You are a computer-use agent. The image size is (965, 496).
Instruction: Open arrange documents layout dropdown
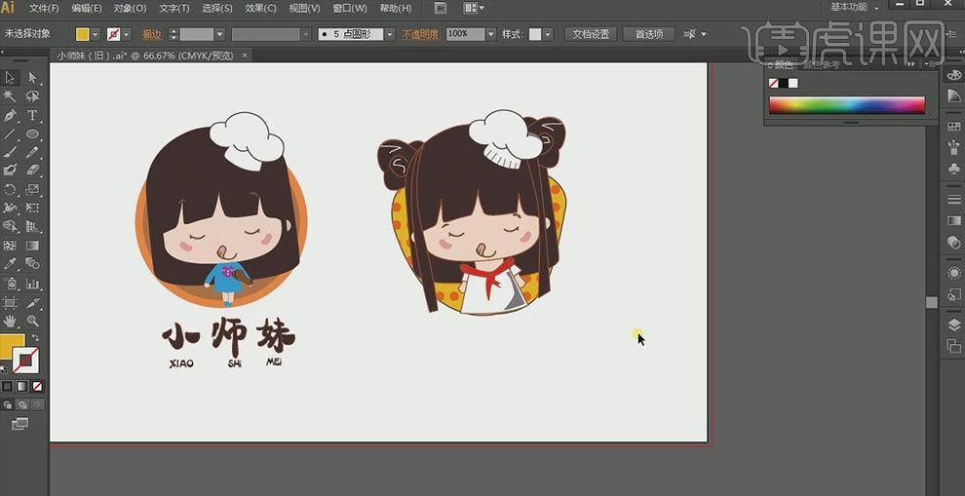click(x=474, y=8)
